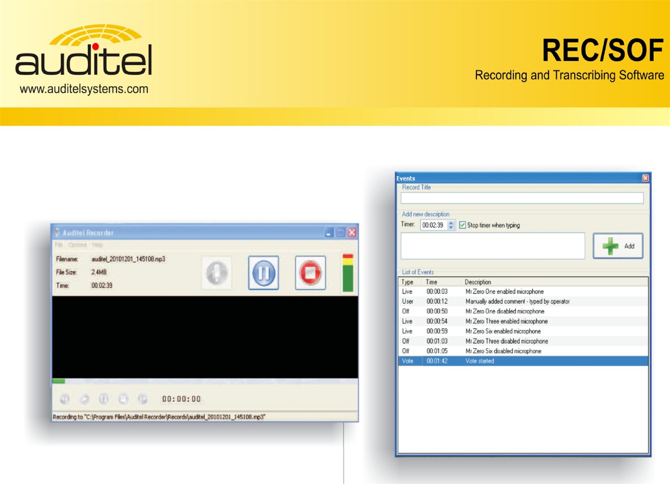Viewport: 670px width, 484px height.
Task: Click the File Size value 2.4MB
Action: 99,272
